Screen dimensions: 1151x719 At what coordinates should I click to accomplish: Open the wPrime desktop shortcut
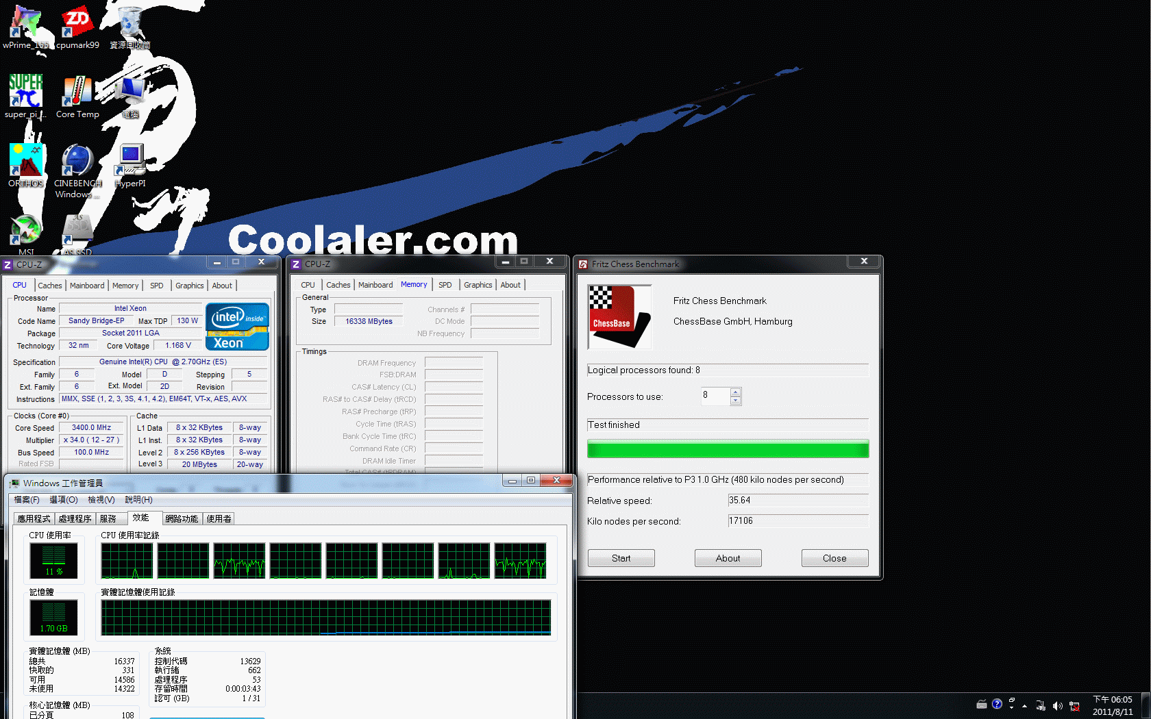25,27
